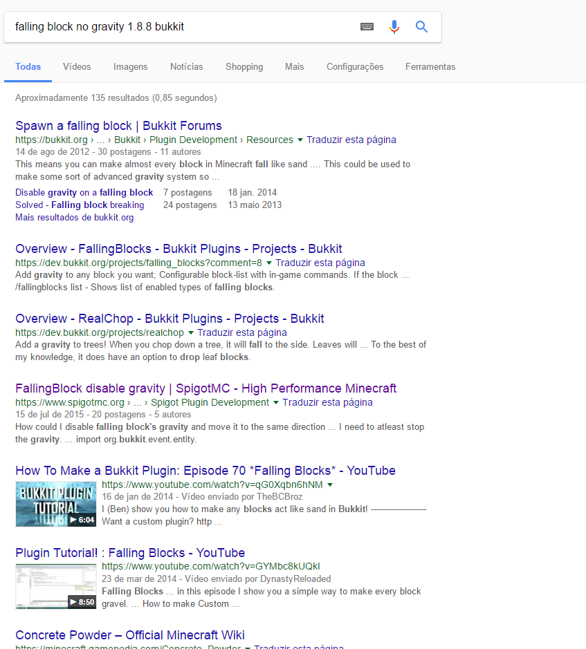The image size is (586, 649).
Task: Activate voice search microphone icon
Action: (394, 27)
